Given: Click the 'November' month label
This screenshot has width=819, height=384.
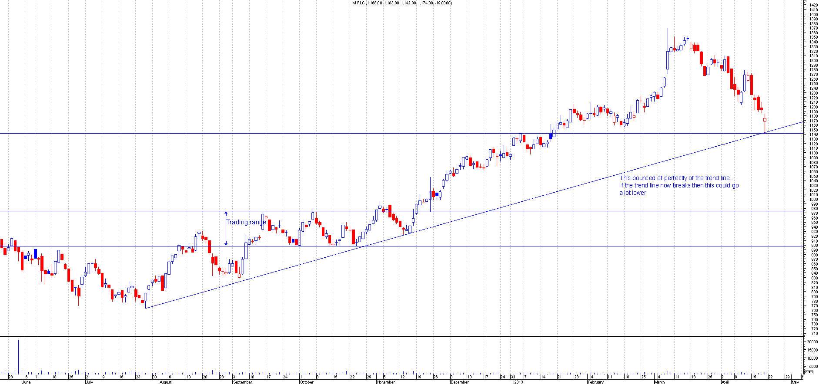Looking at the screenshot, I should click(386, 382).
